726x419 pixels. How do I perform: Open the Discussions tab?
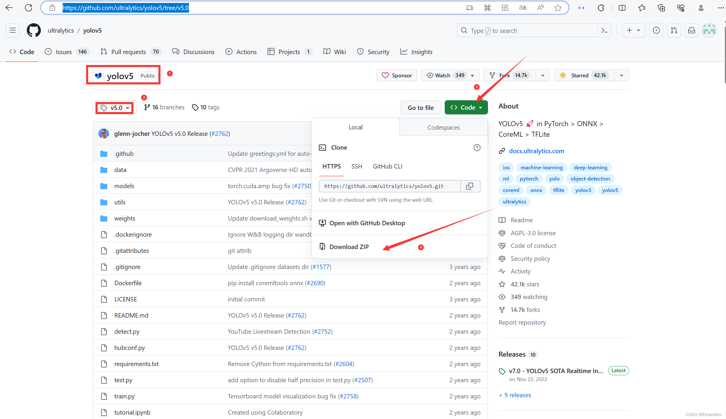193,52
